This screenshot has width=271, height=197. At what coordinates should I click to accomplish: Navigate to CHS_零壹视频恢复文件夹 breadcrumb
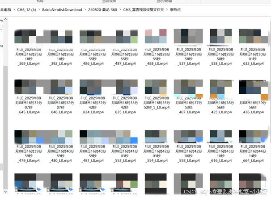(x=144, y=10)
